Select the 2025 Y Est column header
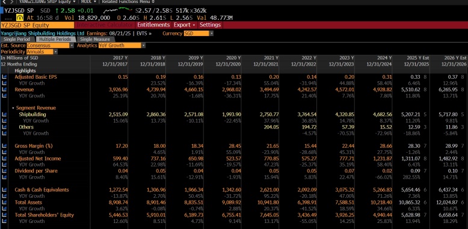The image size is (468, 229). tap(418, 58)
